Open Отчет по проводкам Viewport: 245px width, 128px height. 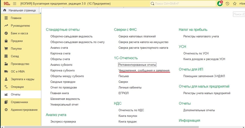(x=64, y=88)
